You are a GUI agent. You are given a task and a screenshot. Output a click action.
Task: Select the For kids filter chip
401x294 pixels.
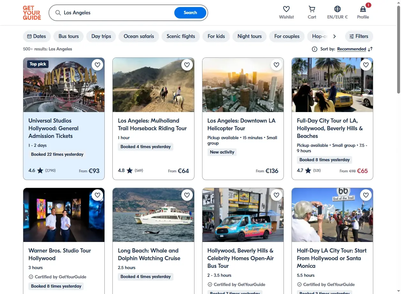click(x=216, y=36)
